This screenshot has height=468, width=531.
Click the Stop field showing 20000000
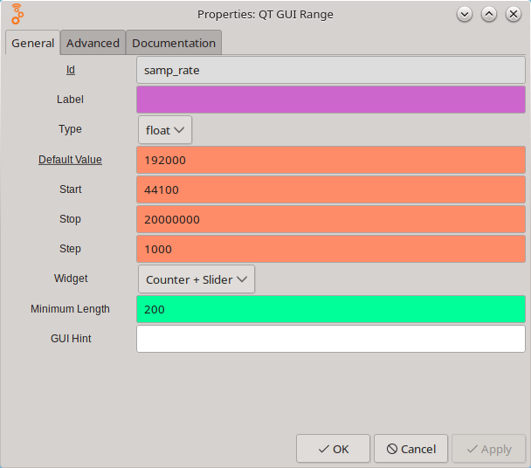(x=331, y=219)
